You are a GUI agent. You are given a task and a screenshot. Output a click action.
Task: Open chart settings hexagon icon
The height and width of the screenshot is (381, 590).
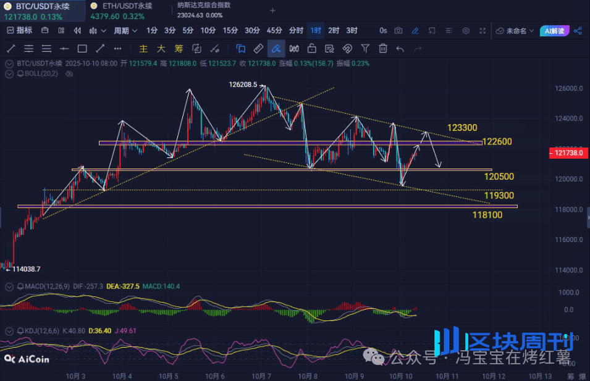tap(465, 31)
